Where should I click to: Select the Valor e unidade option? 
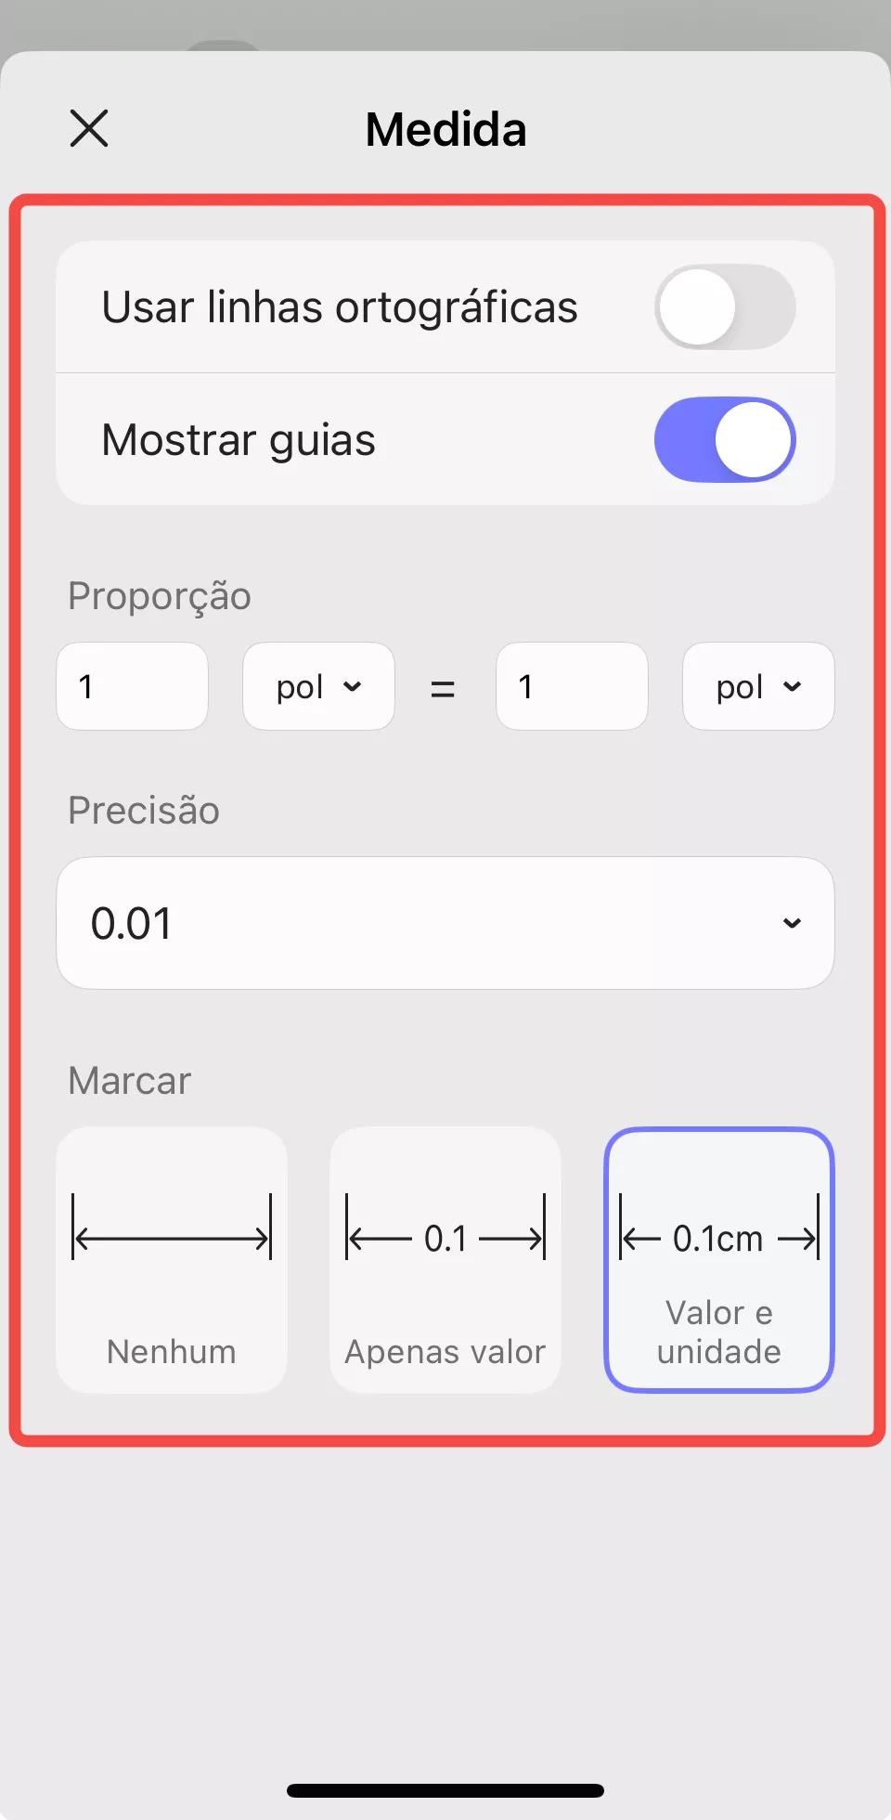coord(718,1258)
